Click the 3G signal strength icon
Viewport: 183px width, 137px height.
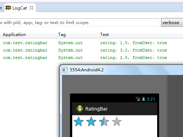[138, 99]
